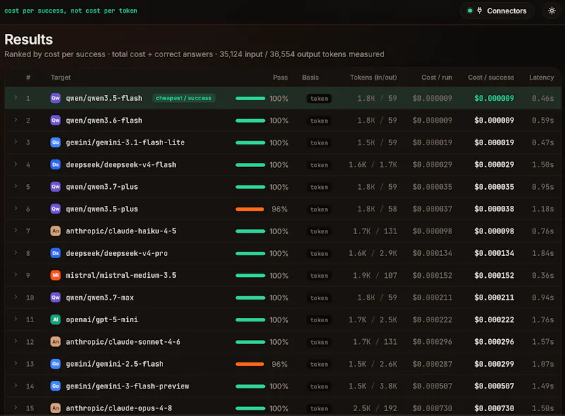Click the Qw icon for qwen3.7-max

point(56,298)
